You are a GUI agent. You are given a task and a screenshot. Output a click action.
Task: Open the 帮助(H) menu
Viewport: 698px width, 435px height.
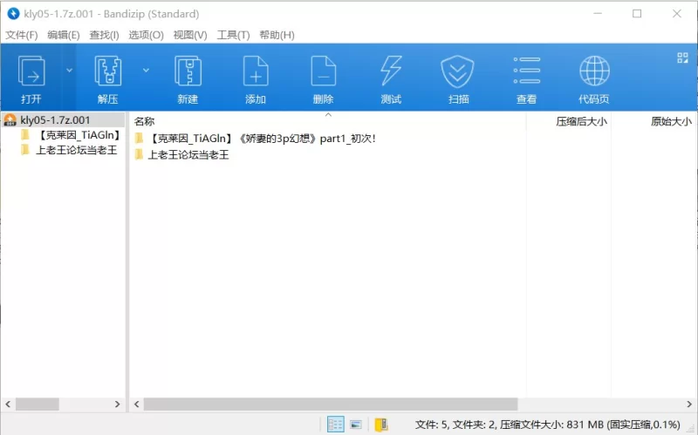tap(277, 35)
